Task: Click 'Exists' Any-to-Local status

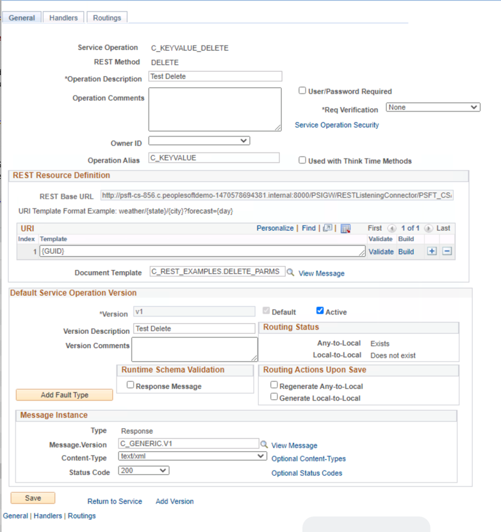Action: [380, 344]
